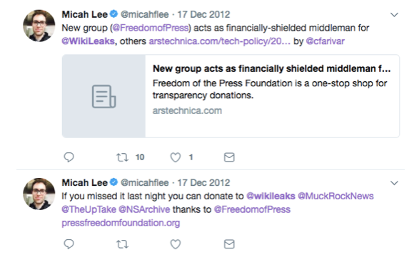Follow the arstechnica.com/tech-policy link
The height and width of the screenshot is (262, 419).
point(219,41)
